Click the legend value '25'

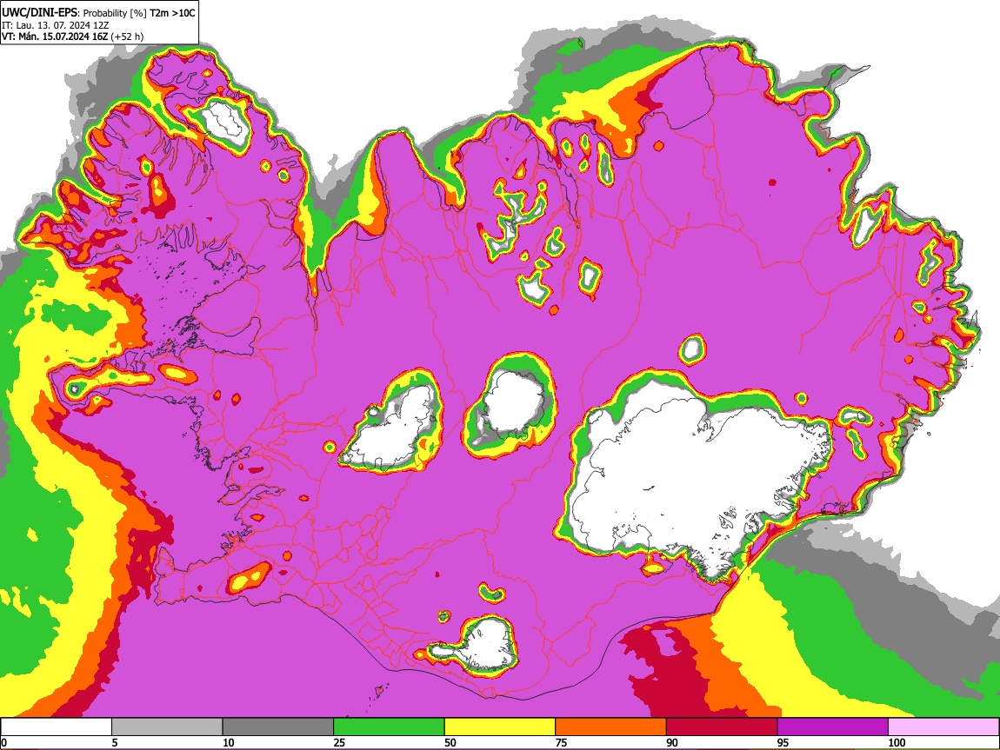pyautogui.click(x=339, y=742)
